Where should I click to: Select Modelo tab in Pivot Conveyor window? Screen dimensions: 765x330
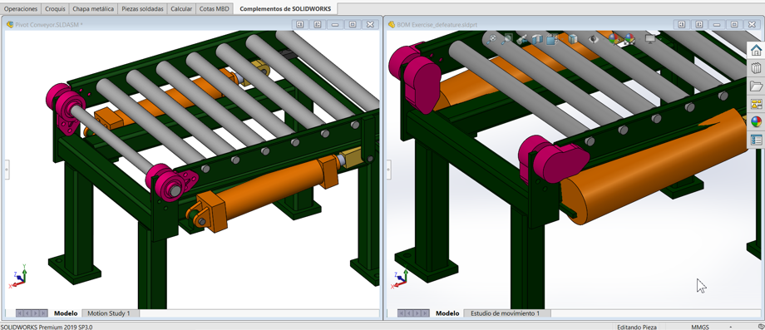pyautogui.click(x=66, y=313)
